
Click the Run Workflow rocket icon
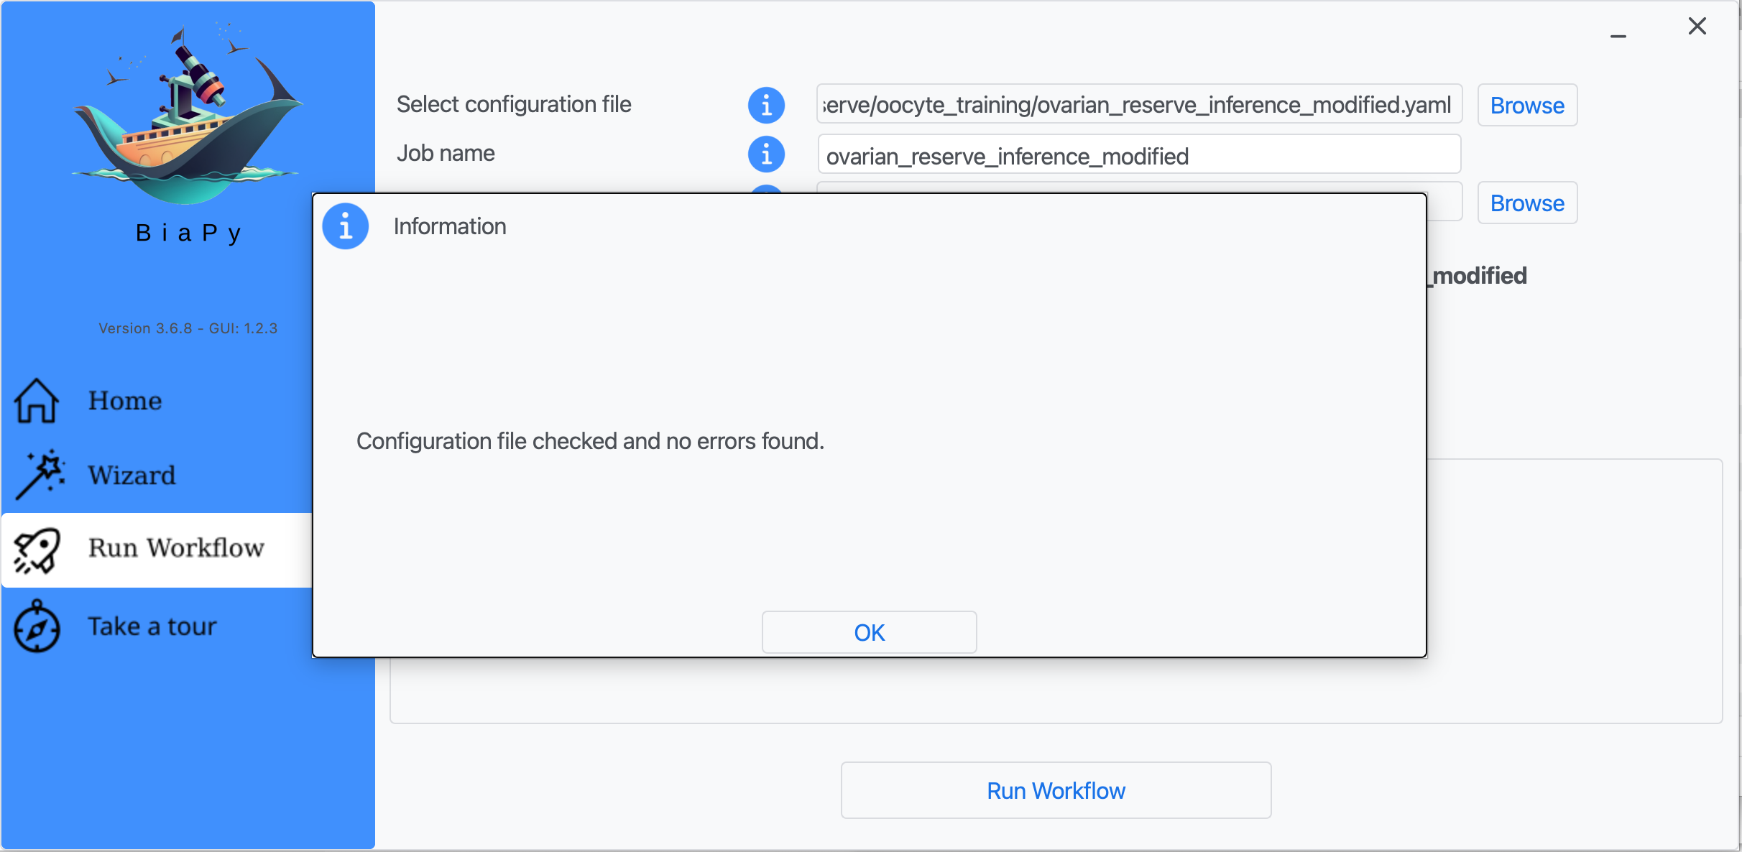37,550
